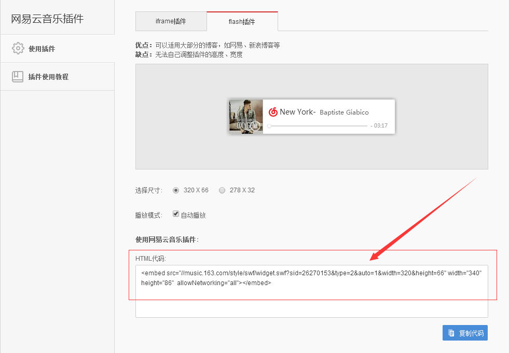This screenshot has height=353, width=509.
Task: Click the 选择尺寸: label
Action: [x=149, y=190]
